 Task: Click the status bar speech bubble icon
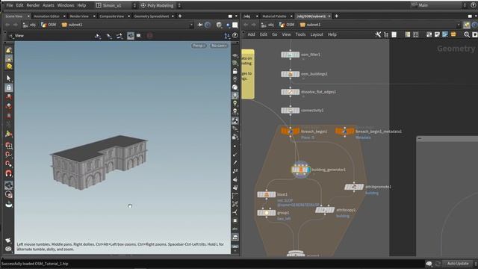coord(429,264)
